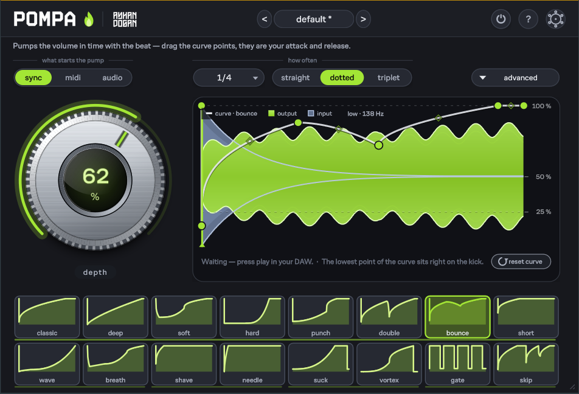Select the top-left curve point
Screen dimensions: 579x394
click(x=202, y=106)
